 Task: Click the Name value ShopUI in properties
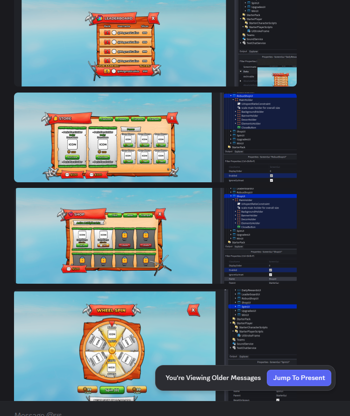(x=272, y=279)
